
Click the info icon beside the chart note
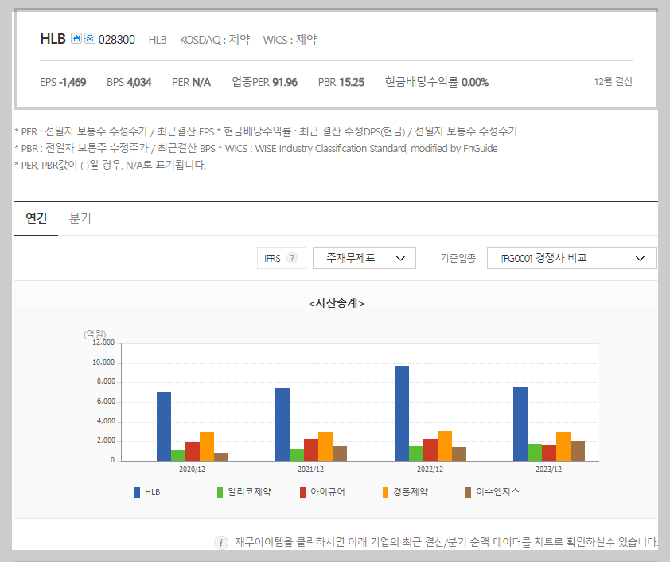tap(221, 543)
